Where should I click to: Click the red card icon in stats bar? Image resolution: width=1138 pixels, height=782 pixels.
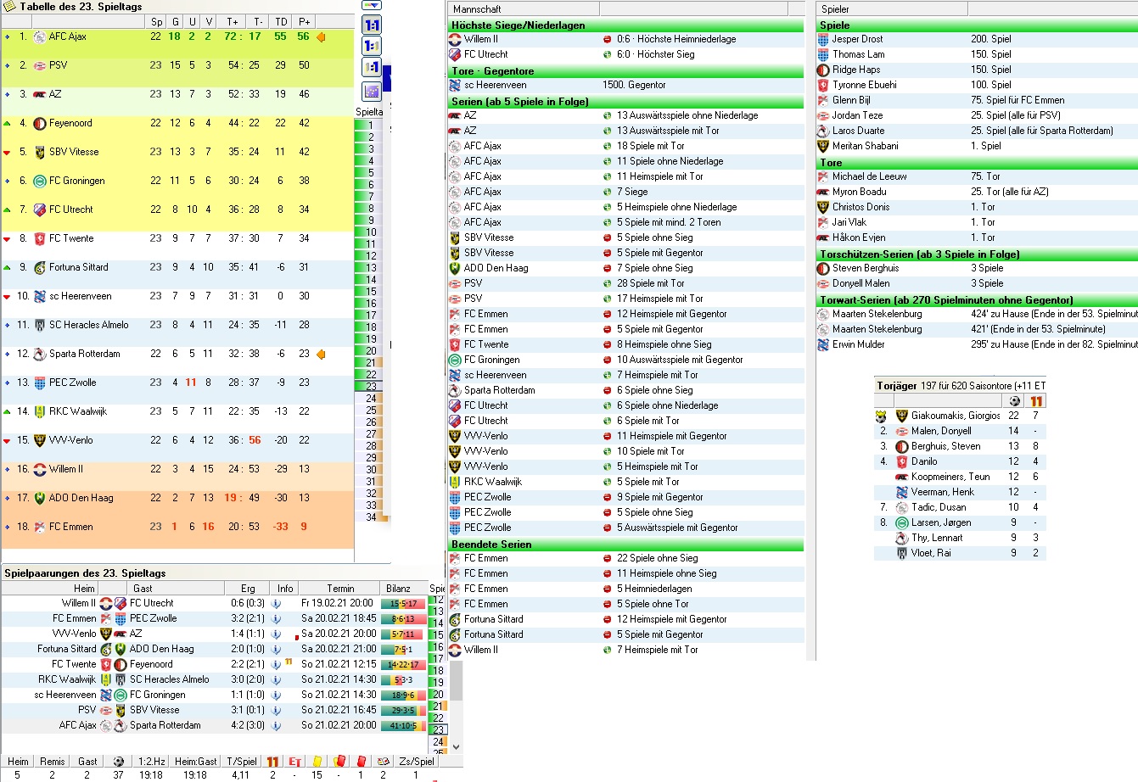(x=361, y=762)
